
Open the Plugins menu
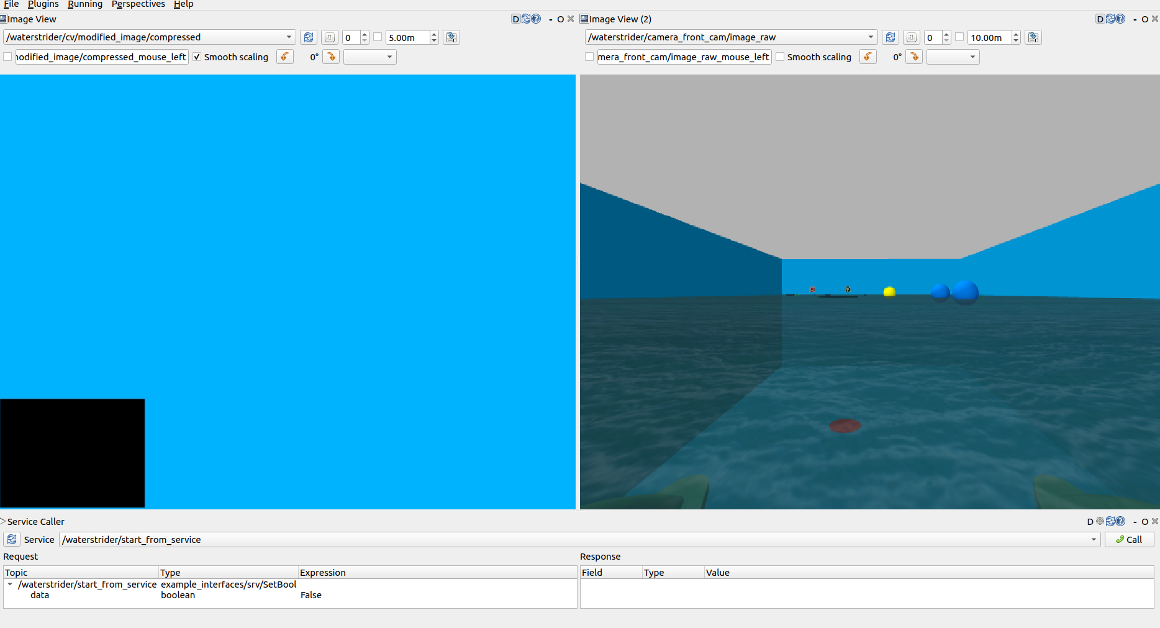[x=43, y=4]
